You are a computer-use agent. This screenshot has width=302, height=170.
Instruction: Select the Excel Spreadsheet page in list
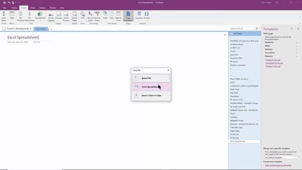click(x=244, y=142)
